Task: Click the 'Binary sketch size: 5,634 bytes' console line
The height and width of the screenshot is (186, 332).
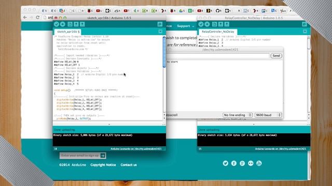Action: 238,135
